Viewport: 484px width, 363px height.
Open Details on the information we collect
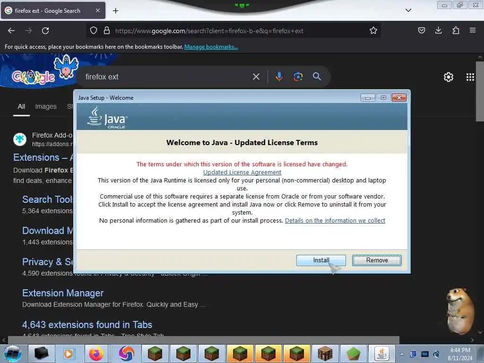click(x=335, y=220)
